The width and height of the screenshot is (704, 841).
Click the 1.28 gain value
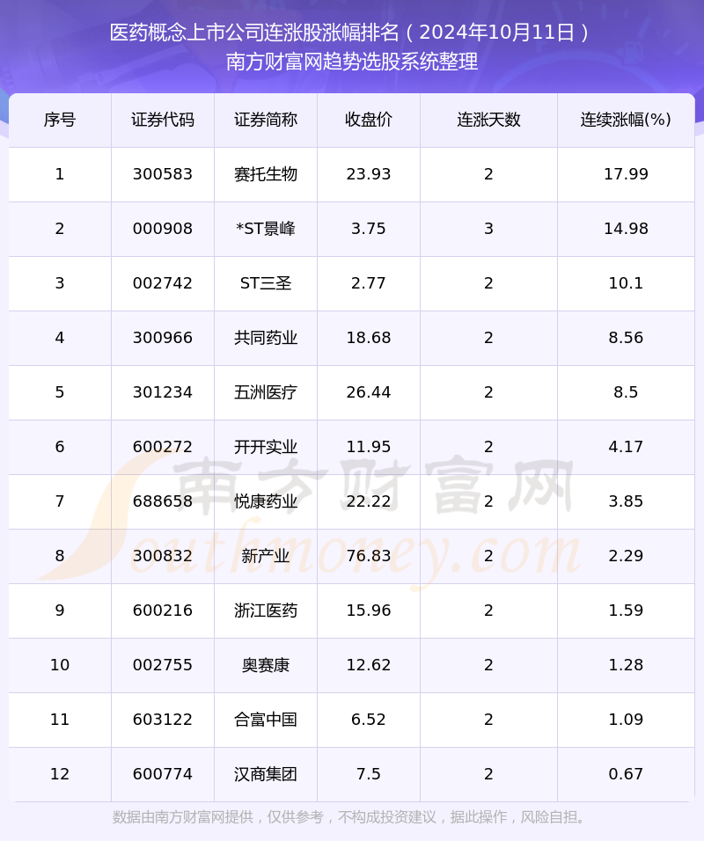click(626, 665)
